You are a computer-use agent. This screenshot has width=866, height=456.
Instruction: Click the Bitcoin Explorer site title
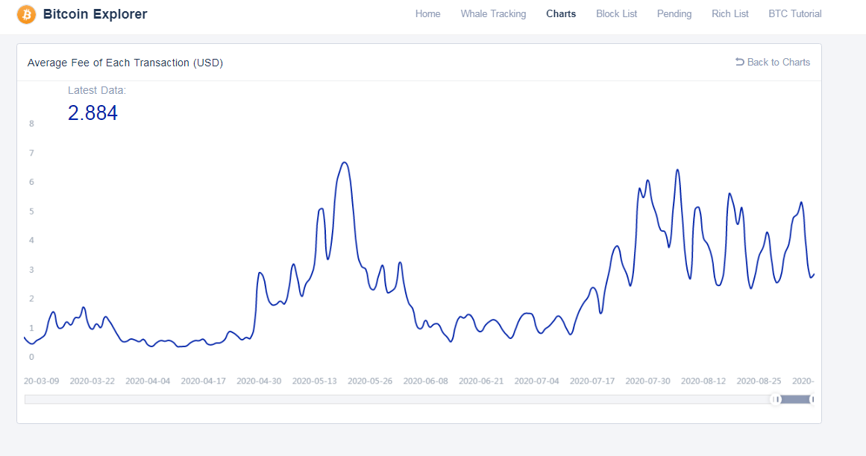click(x=95, y=14)
